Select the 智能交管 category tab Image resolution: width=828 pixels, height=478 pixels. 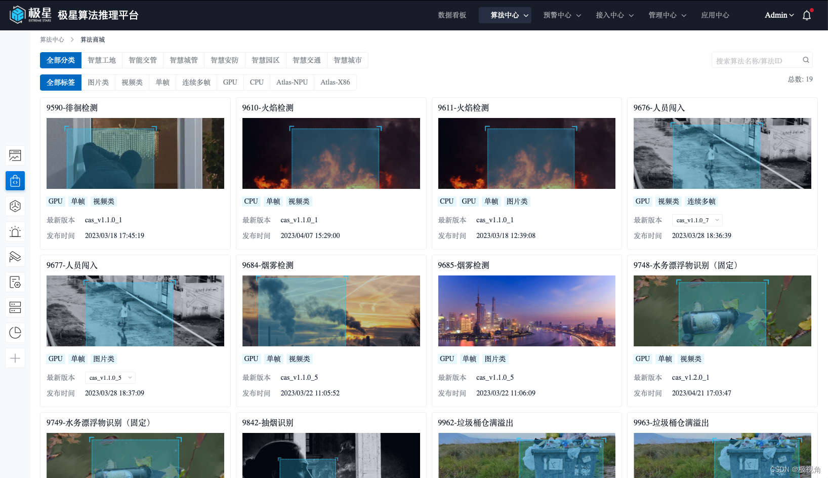(143, 60)
